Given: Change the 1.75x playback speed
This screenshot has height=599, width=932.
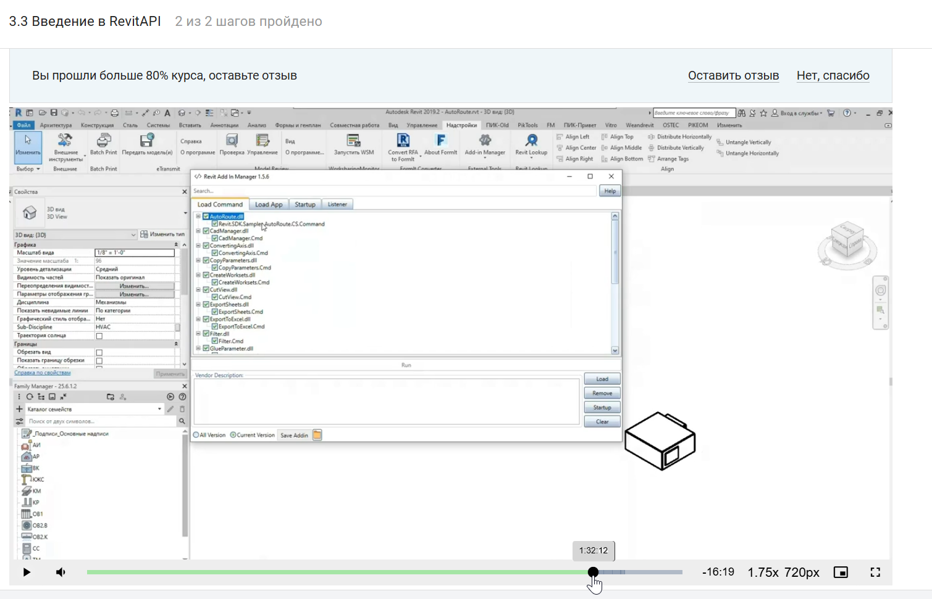Looking at the screenshot, I should coord(763,572).
